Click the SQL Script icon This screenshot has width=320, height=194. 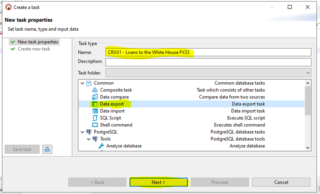[95, 118]
